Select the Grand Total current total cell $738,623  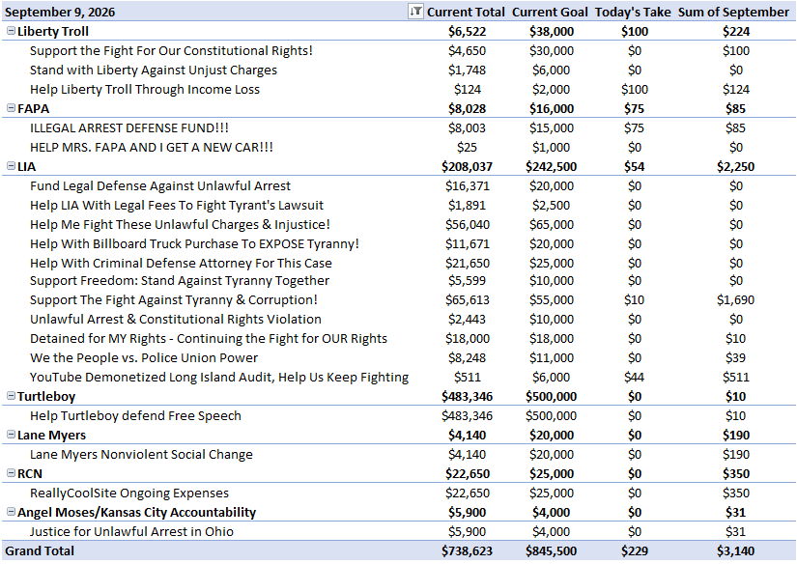point(467,550)
